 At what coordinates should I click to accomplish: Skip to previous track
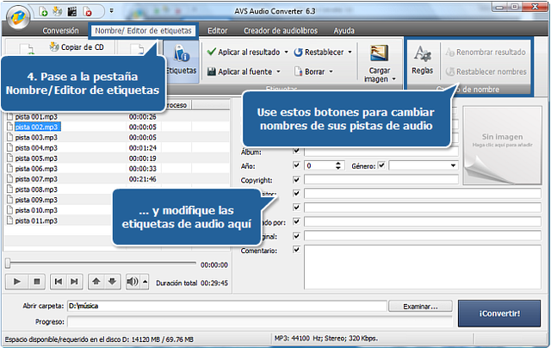coord(59,282)
